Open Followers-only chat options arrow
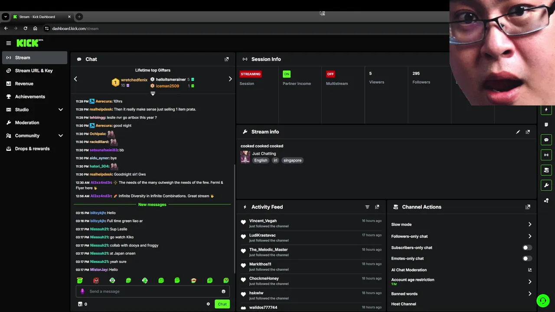Image resolution: width=555 pixels, height=312 pixels. coord(530,237)
